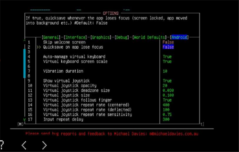The width and height of the screenshot is (239, 152).
Task: Toggle Show virtual joystick True value
Action: [x=167, y=81]
